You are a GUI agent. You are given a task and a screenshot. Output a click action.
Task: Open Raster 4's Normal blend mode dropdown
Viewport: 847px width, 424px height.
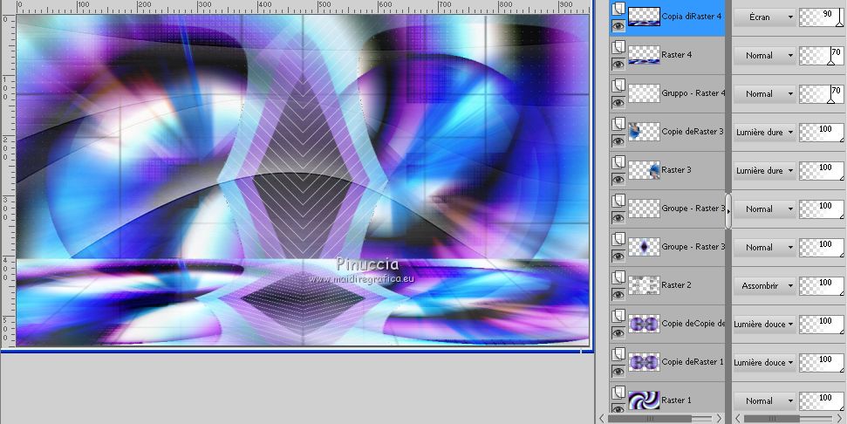tap(764, 56)
